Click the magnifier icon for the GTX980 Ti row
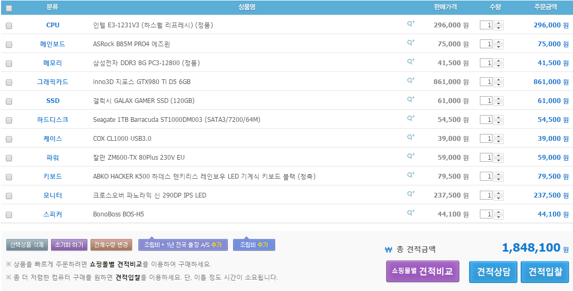Image resolution: width=573 pixels, height=291 pixels. click(411, 80)
